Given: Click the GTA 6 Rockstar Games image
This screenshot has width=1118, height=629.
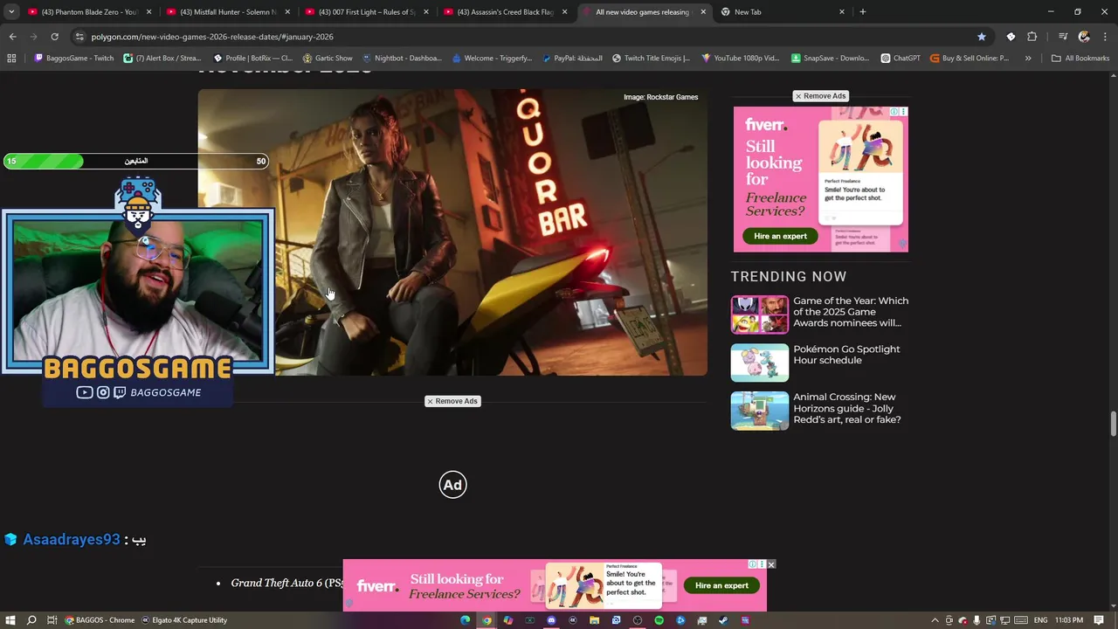Looking at the screenshot, I should (452, 232).
